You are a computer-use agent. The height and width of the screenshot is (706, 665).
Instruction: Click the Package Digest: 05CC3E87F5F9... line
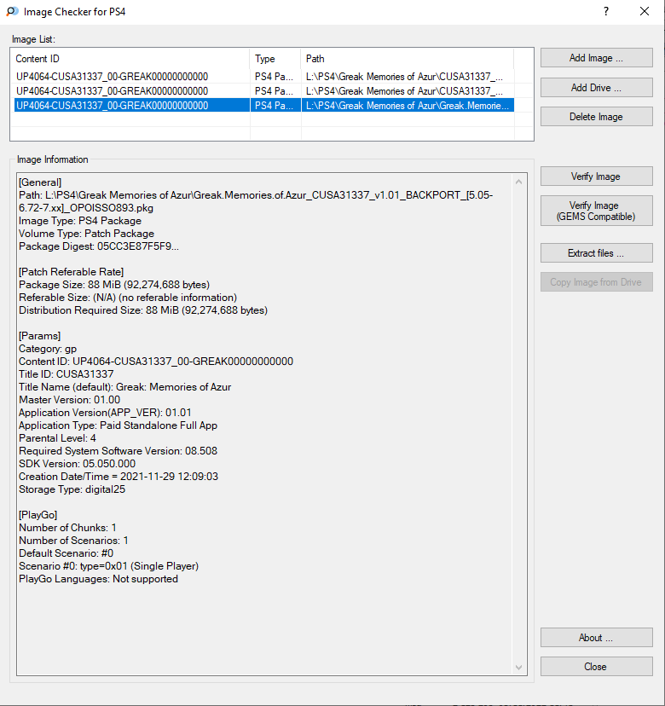pyautogui.click(x=99, y=246)
